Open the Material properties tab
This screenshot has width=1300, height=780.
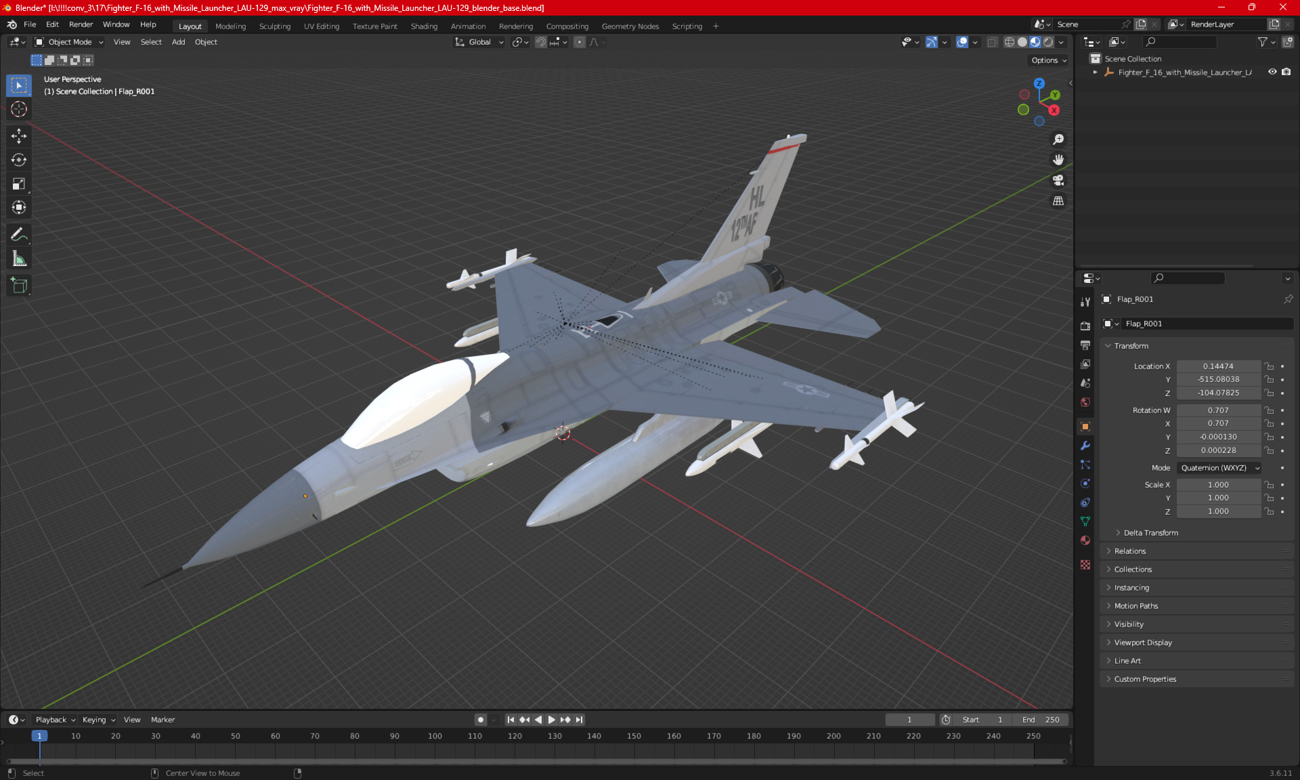pos(1085,540)
